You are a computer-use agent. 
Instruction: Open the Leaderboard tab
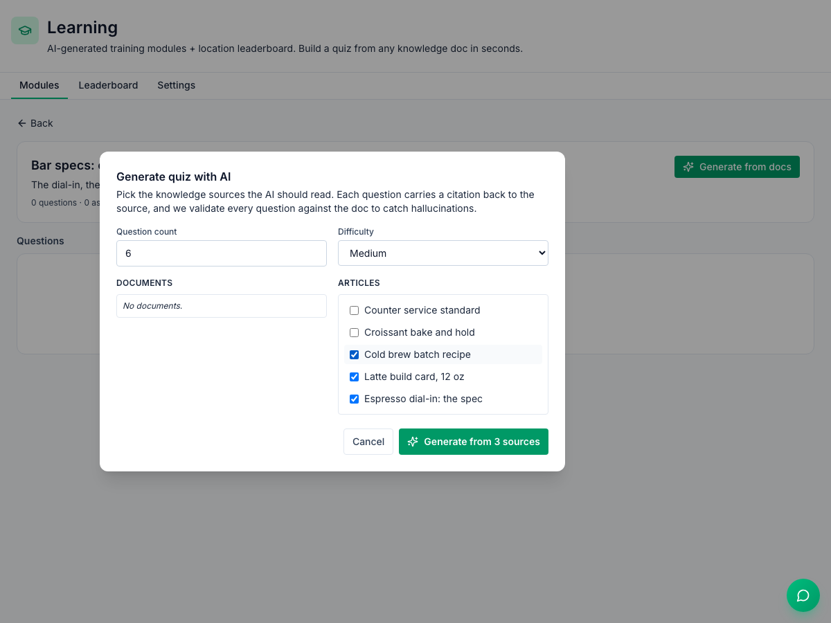click(108, 85)
